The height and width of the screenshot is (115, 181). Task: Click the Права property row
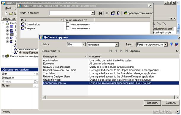(20, 85)
